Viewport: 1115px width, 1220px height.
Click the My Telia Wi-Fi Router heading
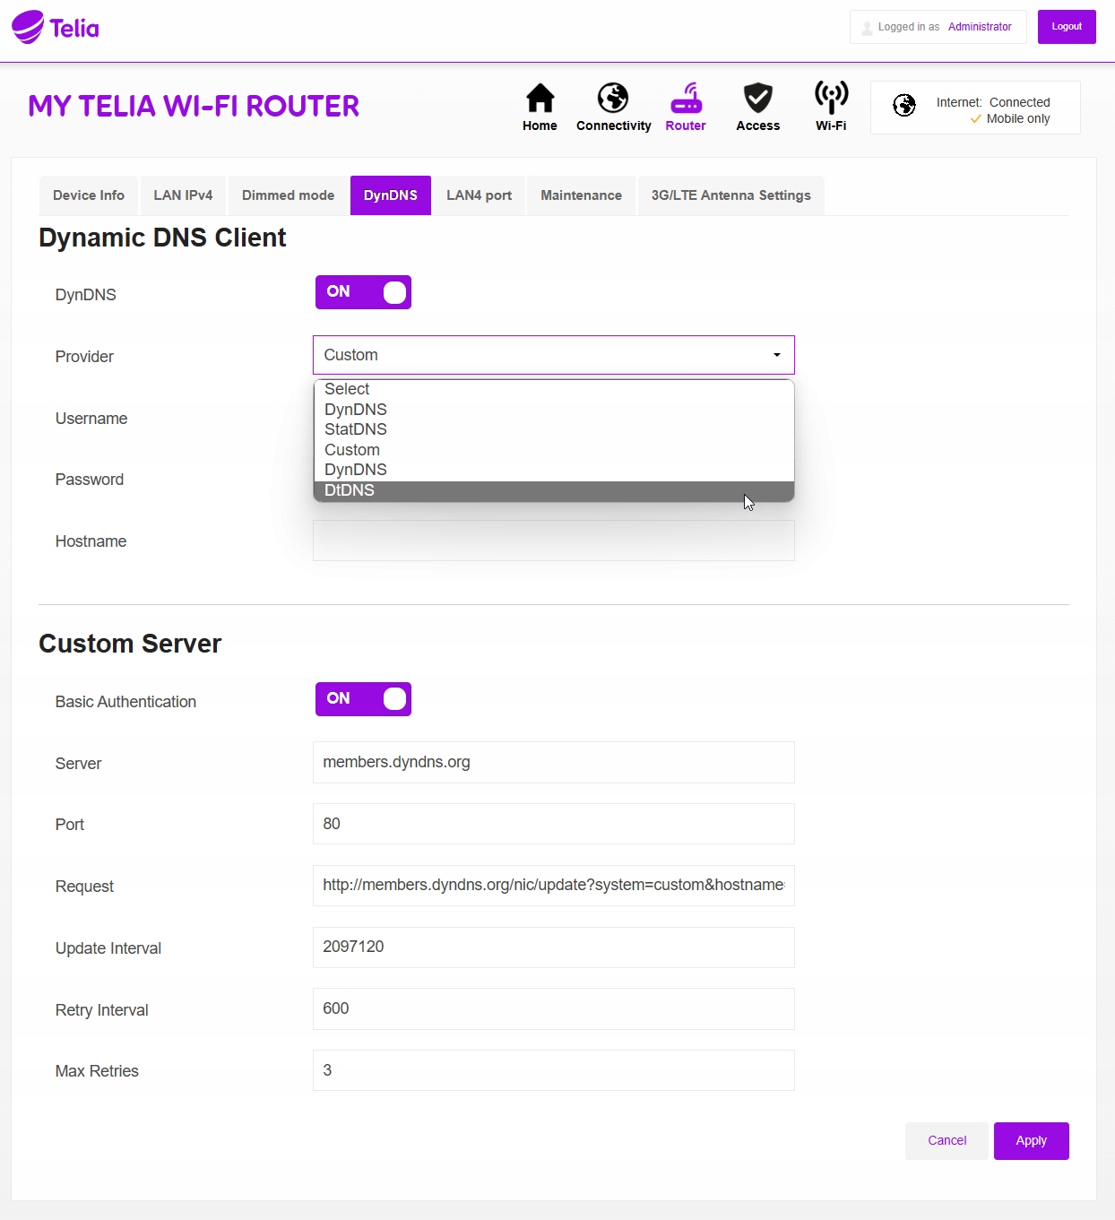click(x=194, y=106)
